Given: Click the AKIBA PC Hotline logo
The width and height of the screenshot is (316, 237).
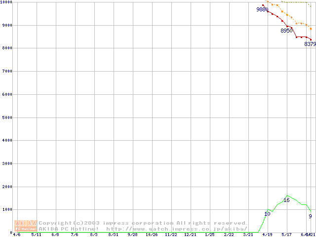Looking at the screenshot, I should point(26,225).
